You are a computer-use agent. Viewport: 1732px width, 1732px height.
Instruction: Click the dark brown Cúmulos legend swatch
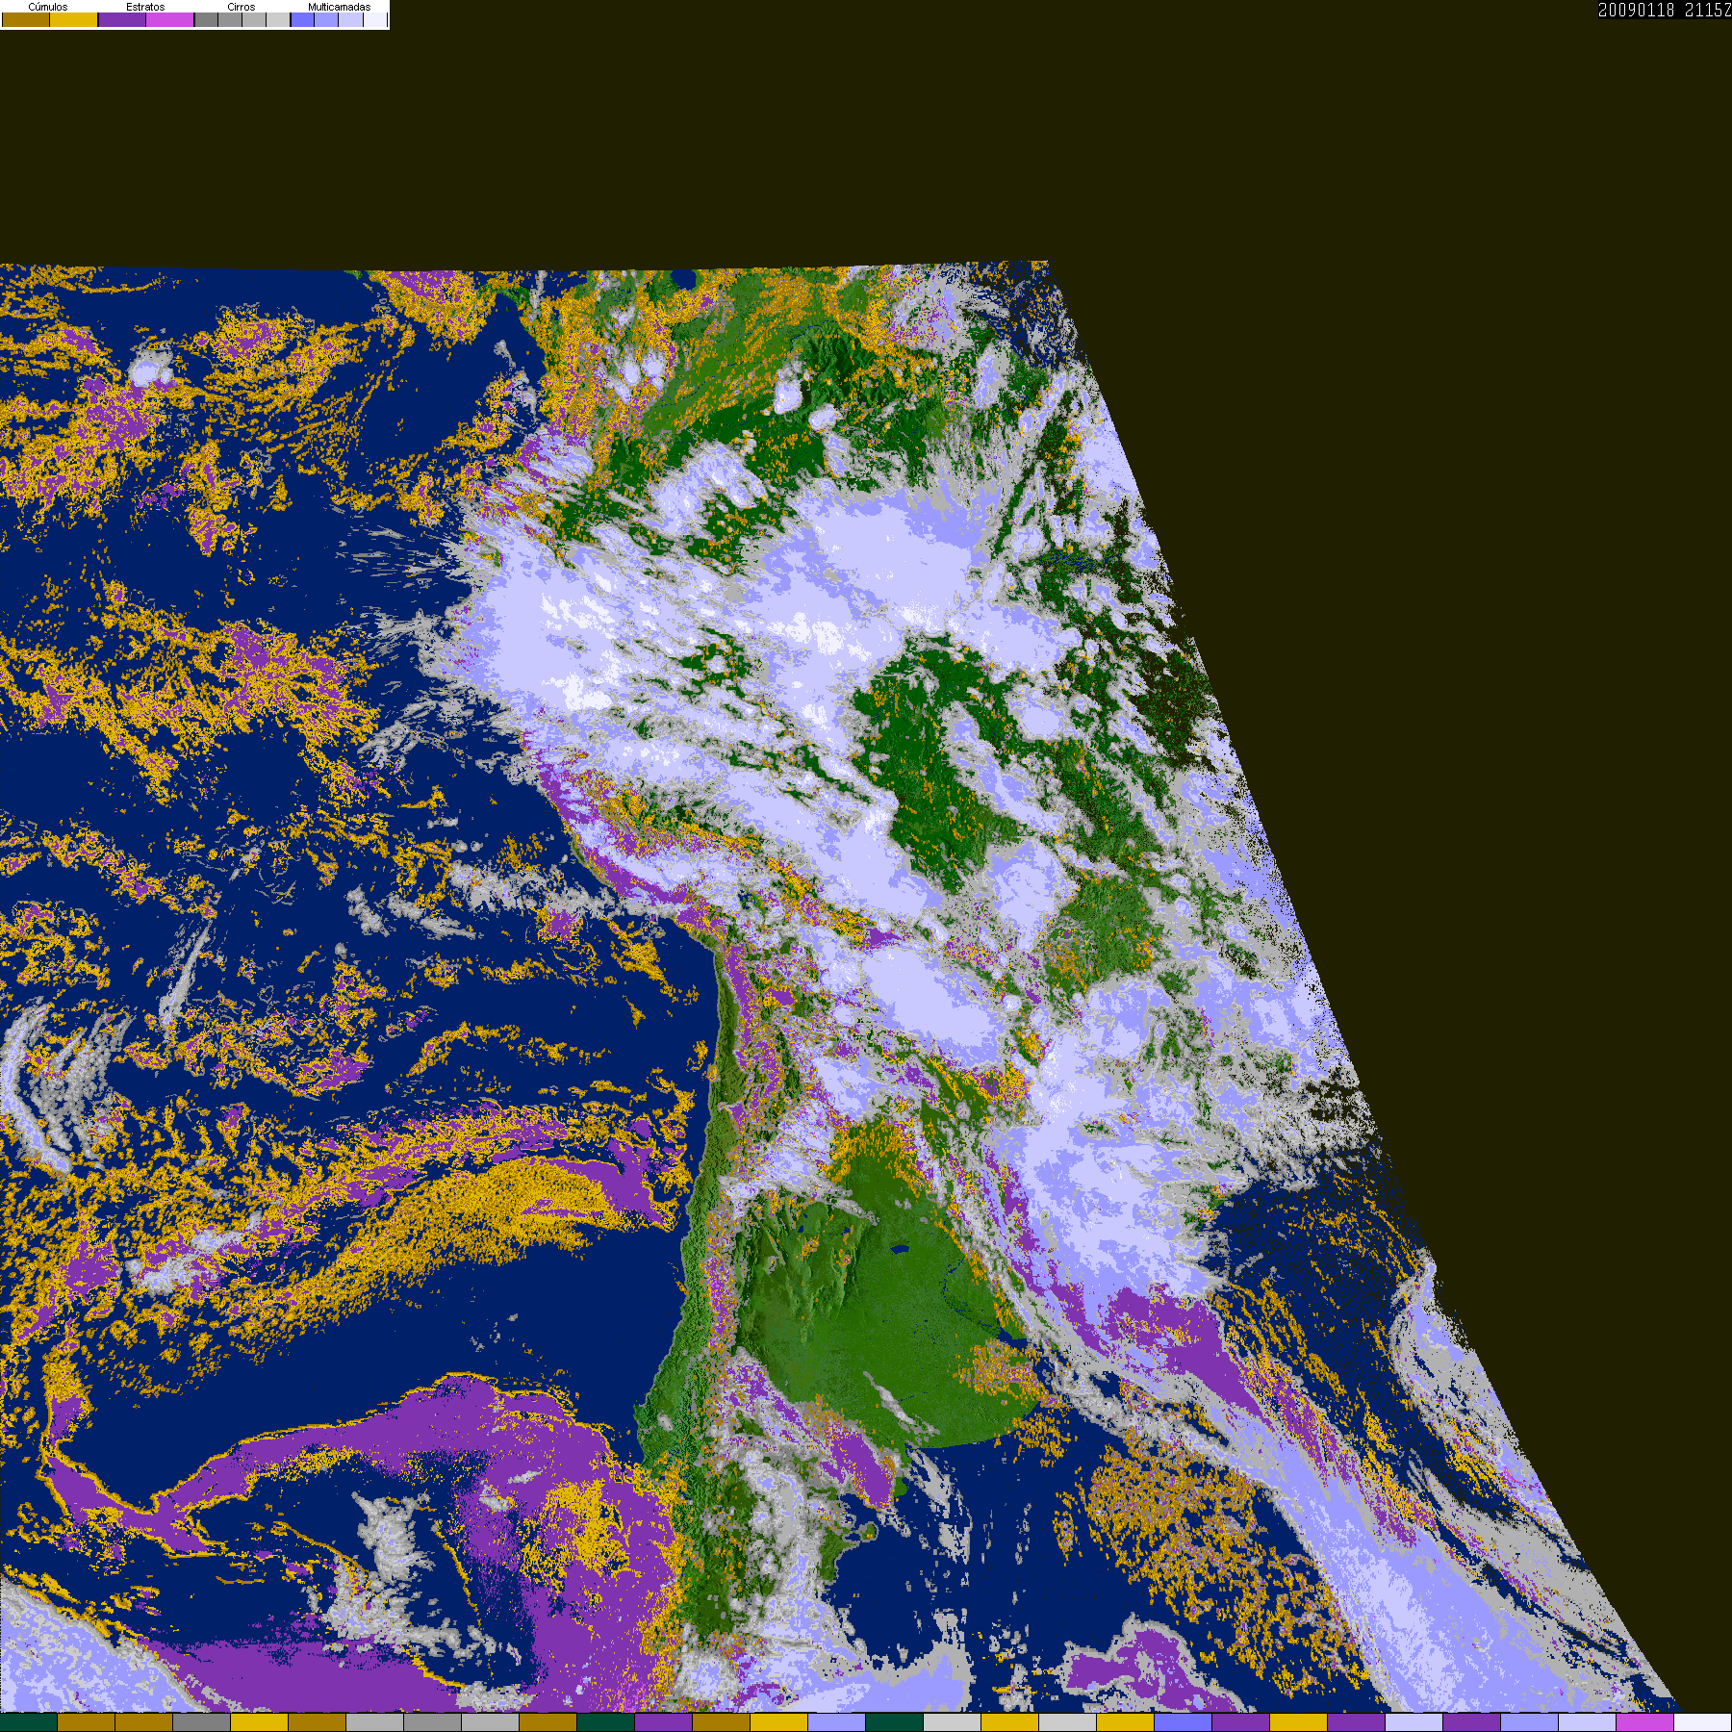pos(26,20)
